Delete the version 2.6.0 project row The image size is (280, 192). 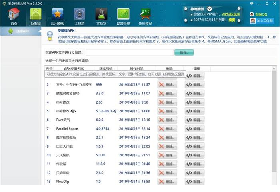tap(167, 173)
